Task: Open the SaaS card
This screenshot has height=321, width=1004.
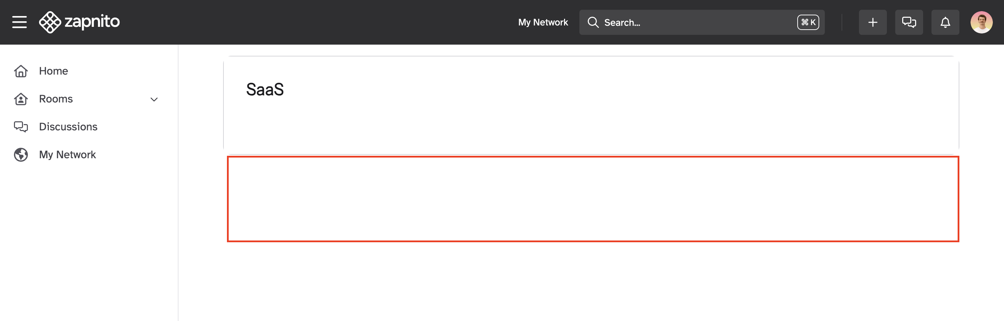Action: coord(591,105)
